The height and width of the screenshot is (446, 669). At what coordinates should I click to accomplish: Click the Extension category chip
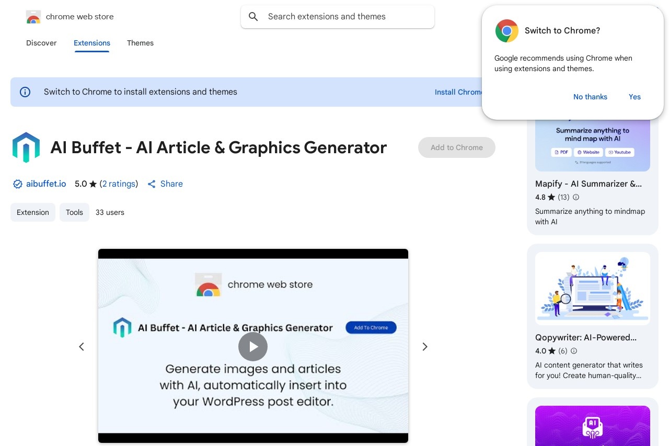(33, 212)
